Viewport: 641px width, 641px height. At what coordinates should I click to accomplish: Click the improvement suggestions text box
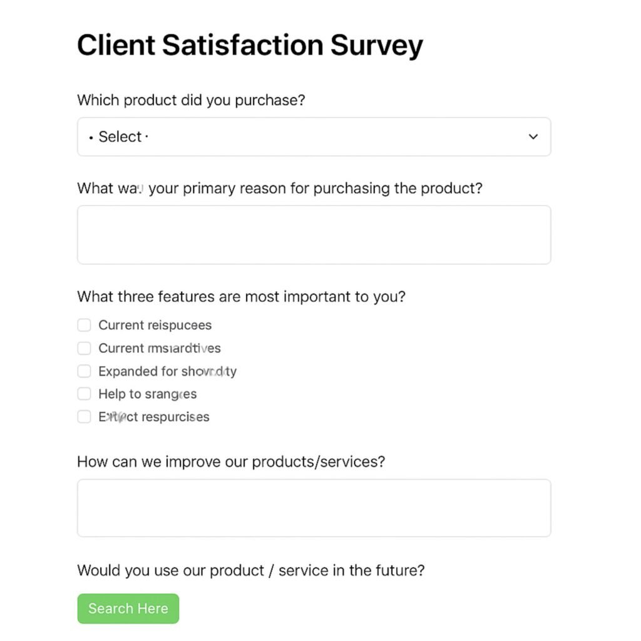(313, 507)
